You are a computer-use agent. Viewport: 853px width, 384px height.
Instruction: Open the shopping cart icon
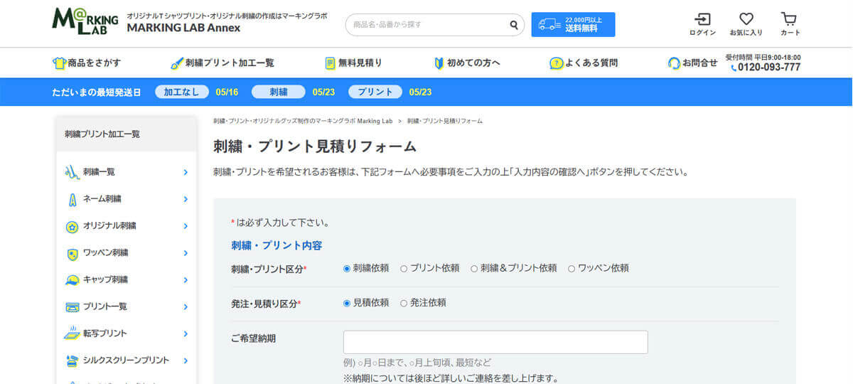pyautogui.click(x=789, y=19)
